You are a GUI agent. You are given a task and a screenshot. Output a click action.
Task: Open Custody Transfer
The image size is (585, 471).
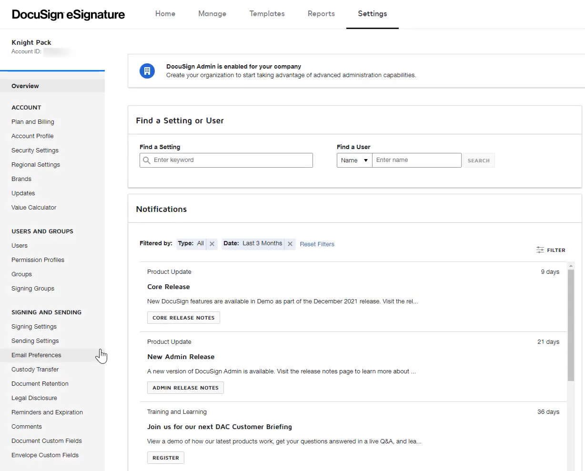click(x=35, y=370)
